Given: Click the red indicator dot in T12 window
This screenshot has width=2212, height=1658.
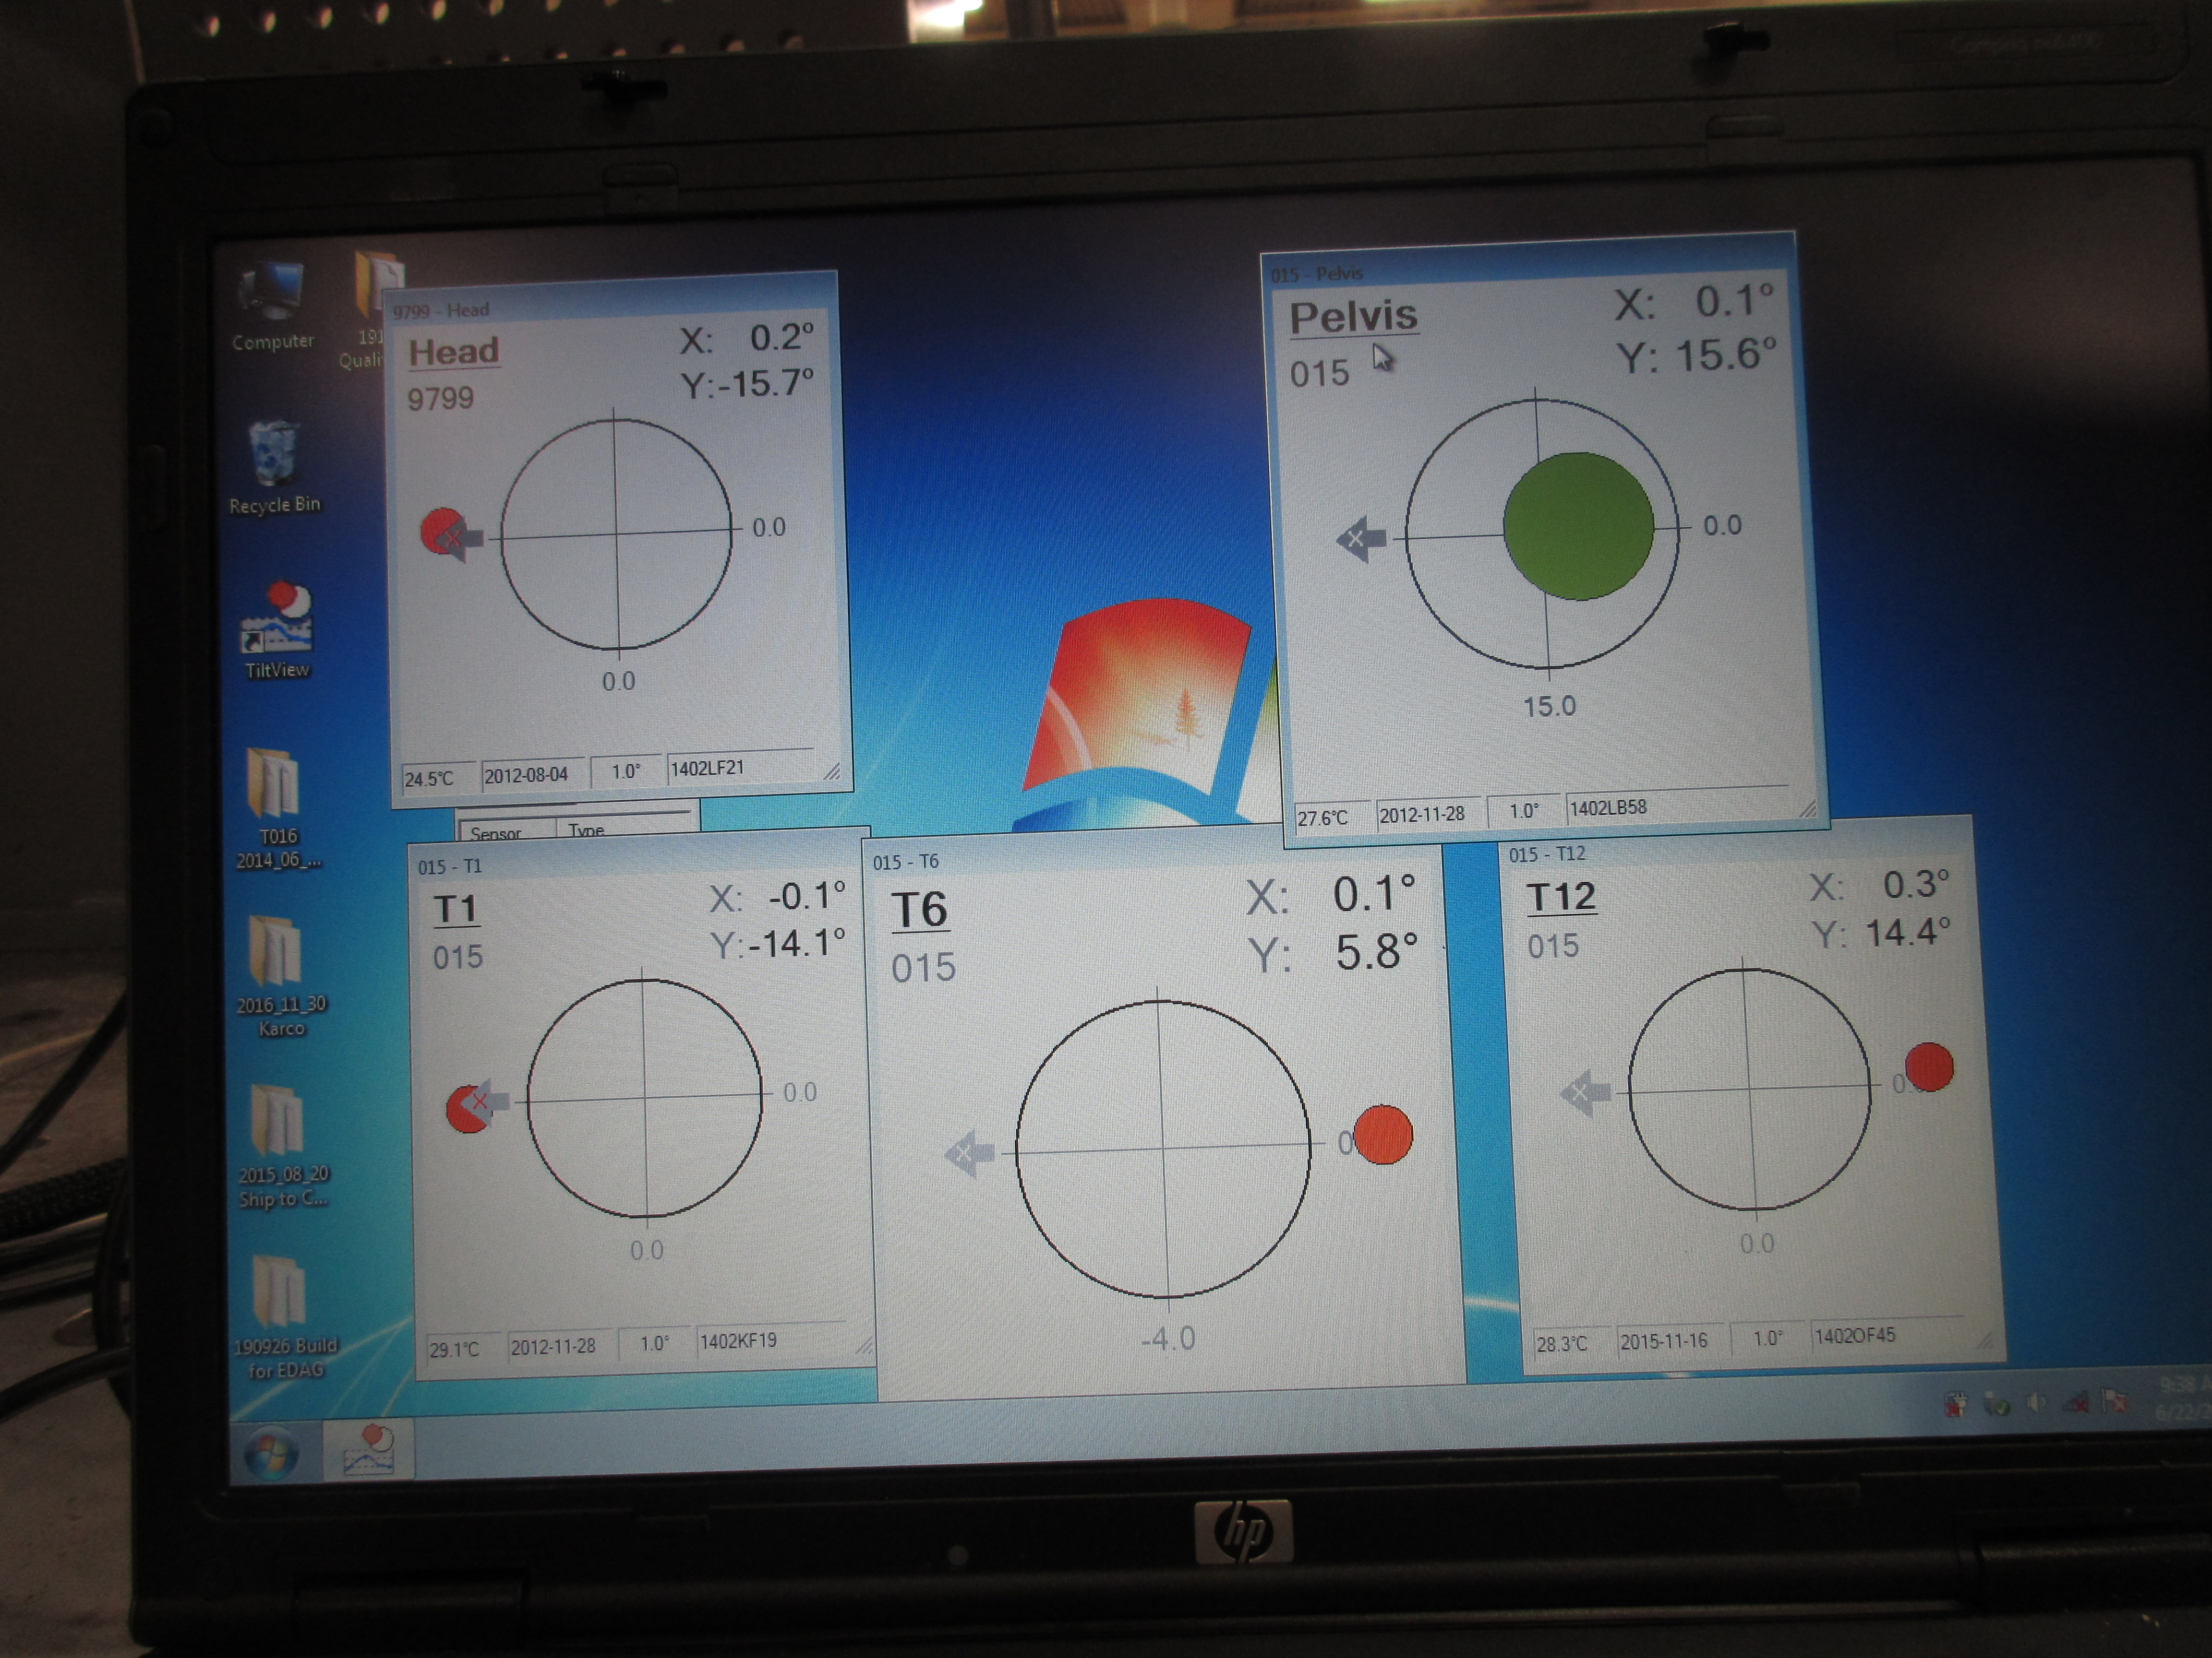Looking at the screenshot, I should coord(1929,1066).
